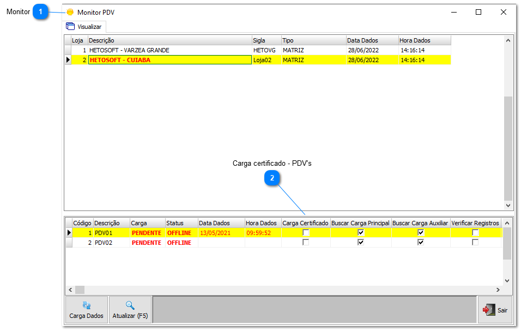The width and height of the screenshot is (521, 331).
Task: Click the blue callout marker number 2
Action: point(272,178)
